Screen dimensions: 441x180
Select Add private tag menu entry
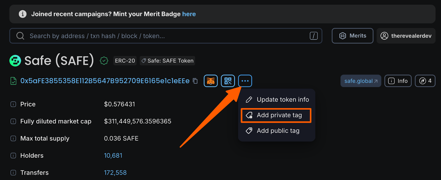pyautogui.click(x=276, y=115)
